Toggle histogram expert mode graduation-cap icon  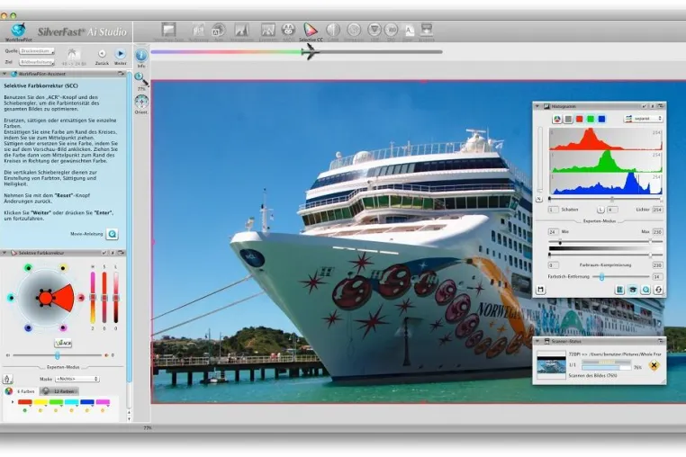(633, 290)
